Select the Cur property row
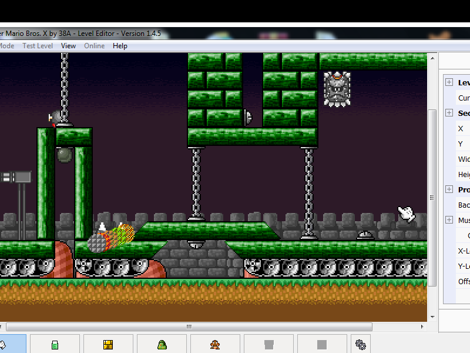This screenshot has height=353, width=470. tap(463, 98)
